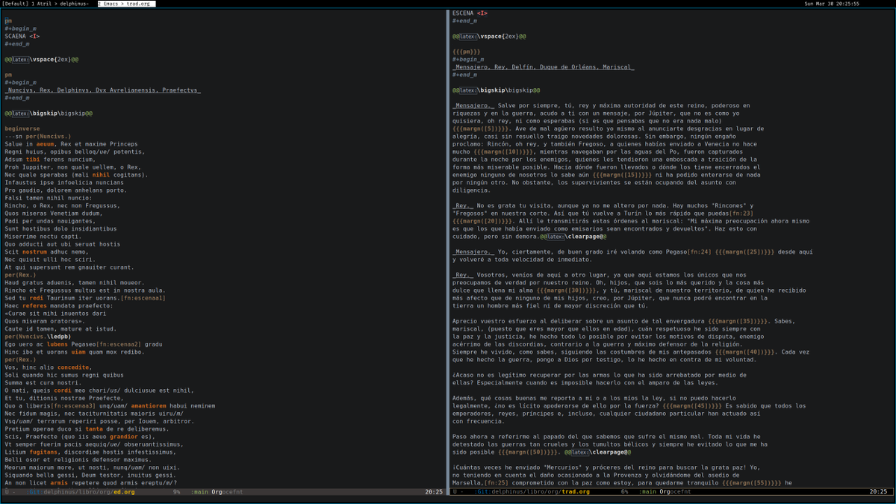Click the U coding indicator in left mode line

coord(7,492)
